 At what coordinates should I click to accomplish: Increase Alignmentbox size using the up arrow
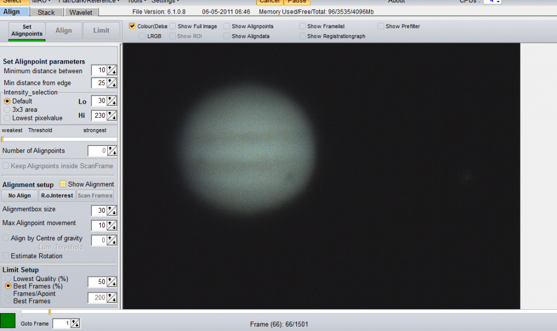(x=110, y=208)
